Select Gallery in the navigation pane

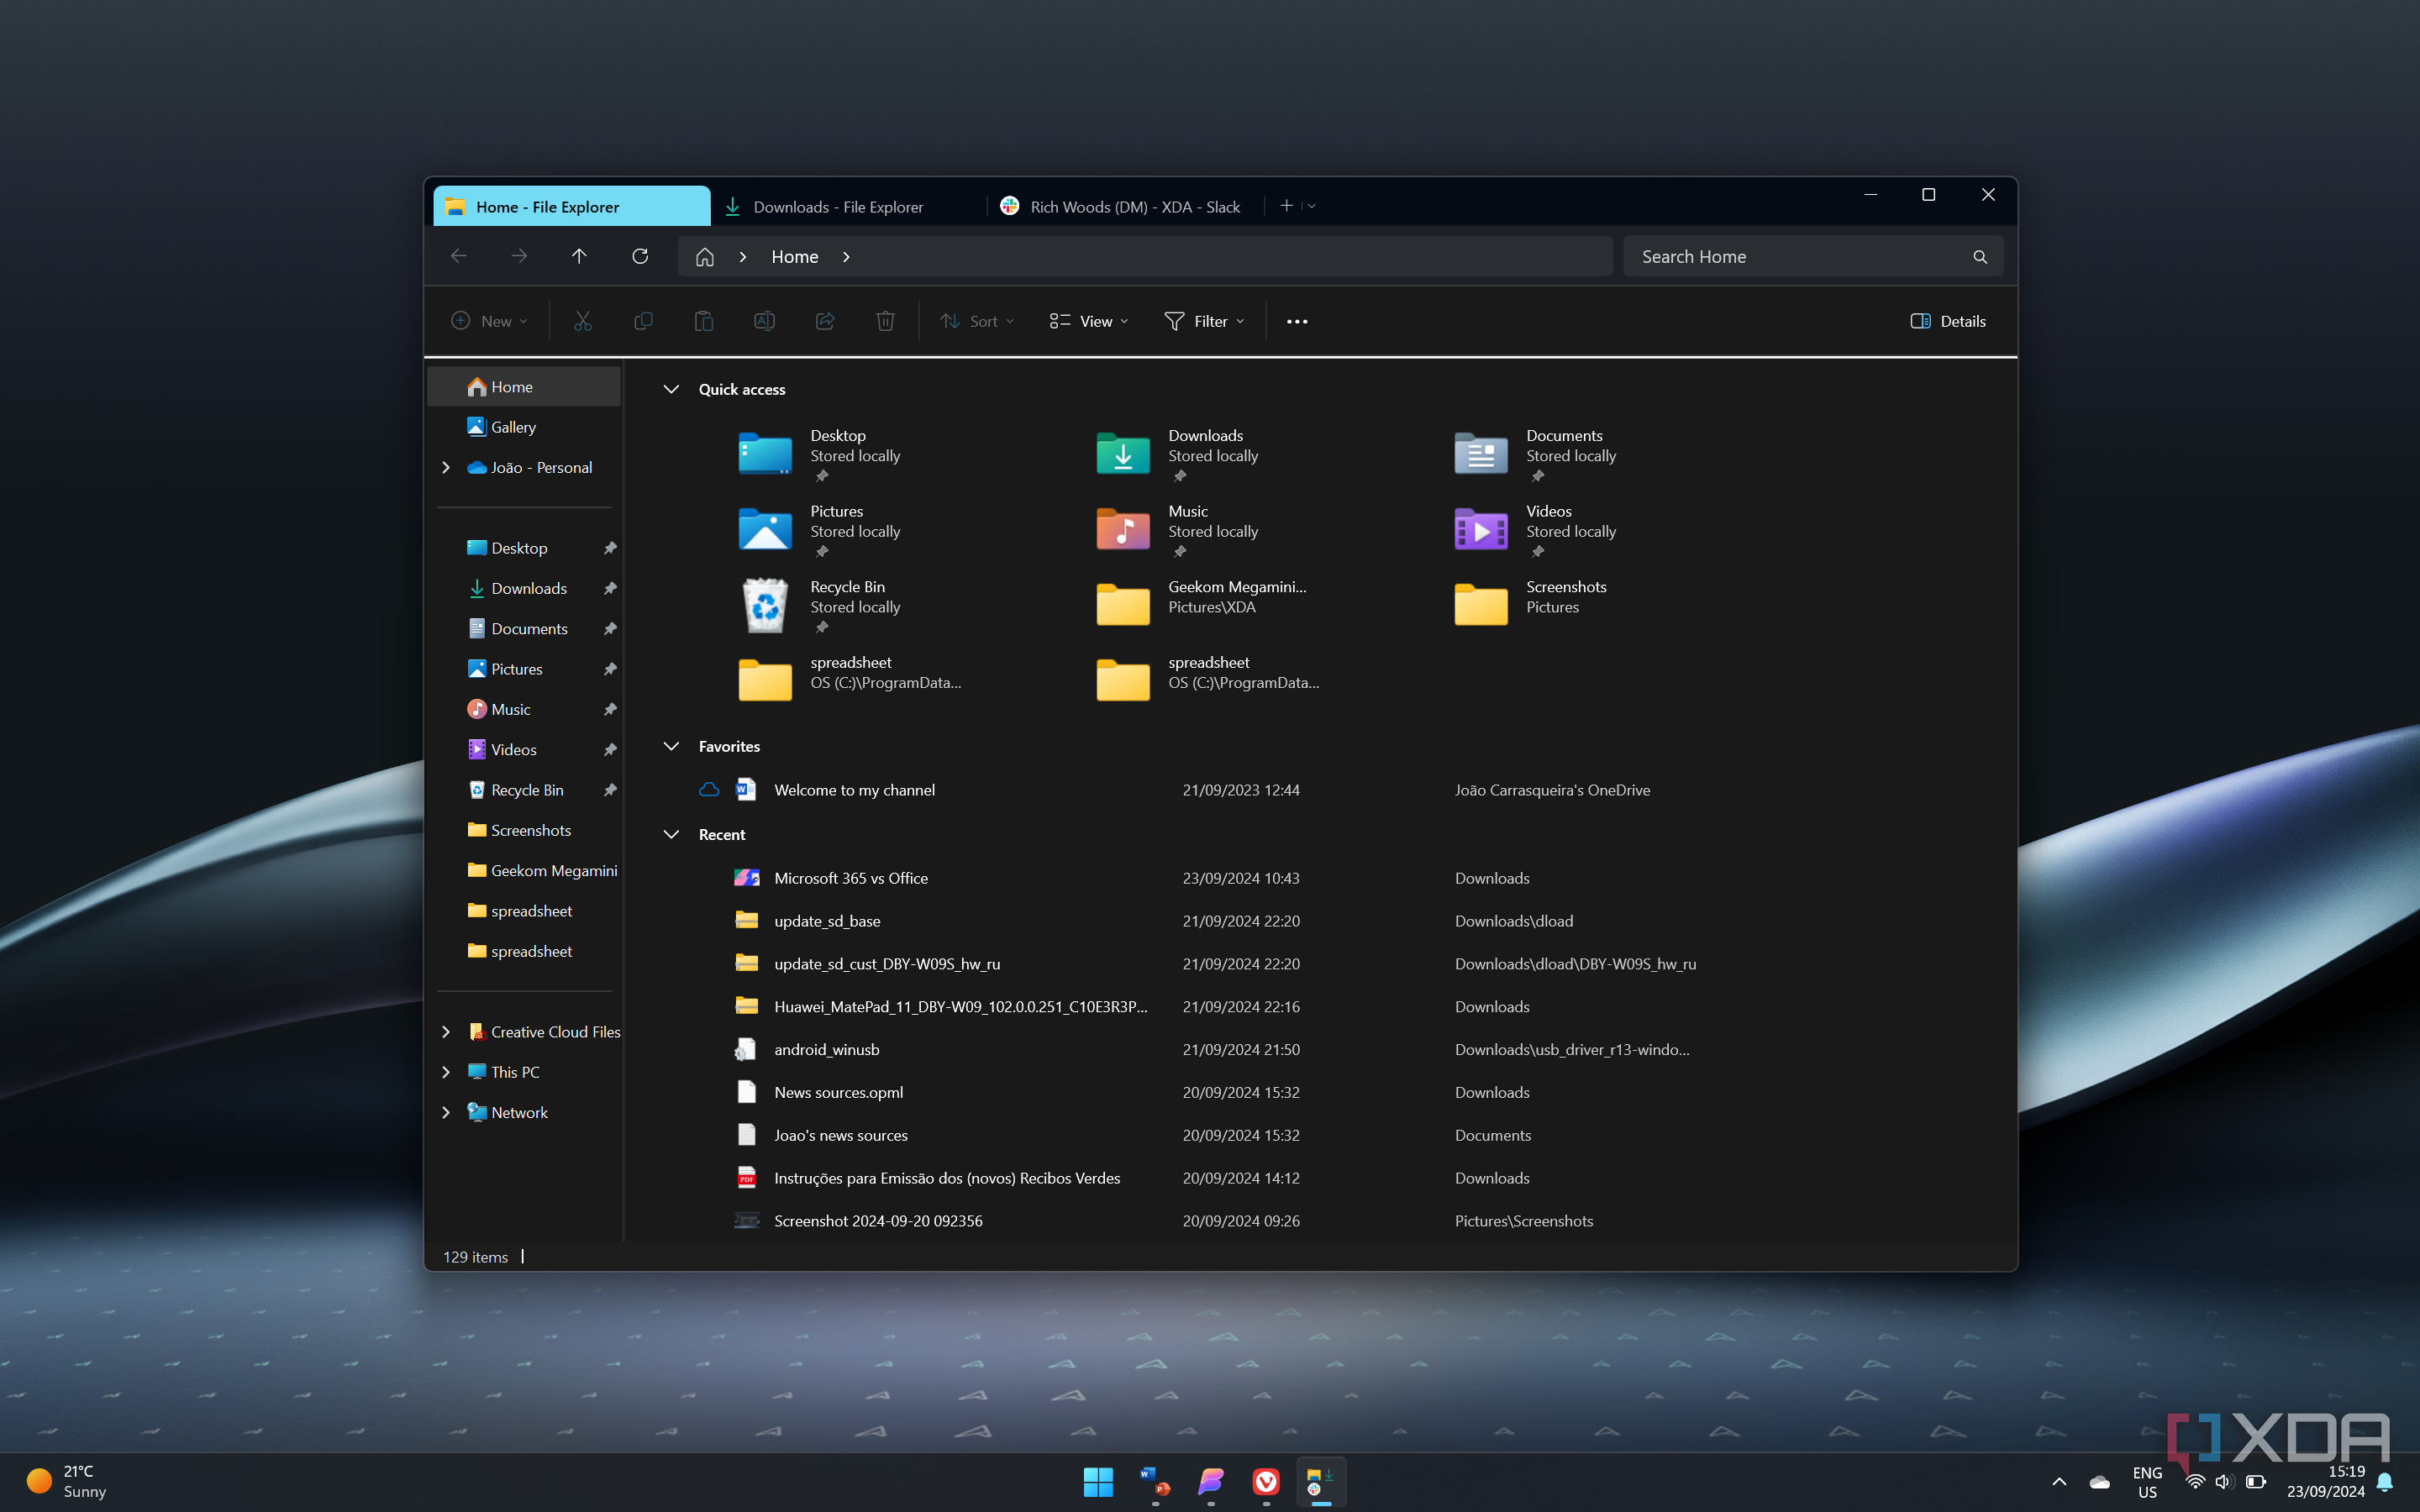tap(524, 427)
